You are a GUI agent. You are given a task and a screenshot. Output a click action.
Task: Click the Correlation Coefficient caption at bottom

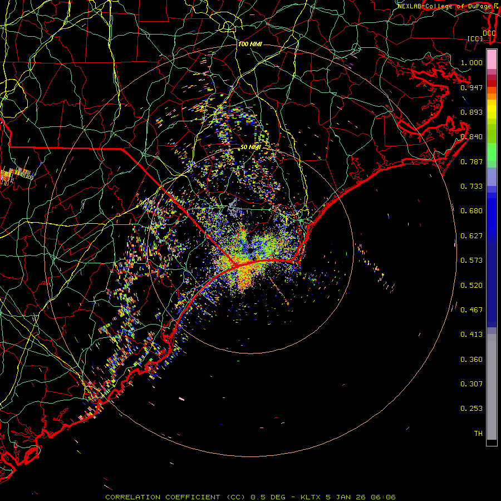tap(250, 497)
